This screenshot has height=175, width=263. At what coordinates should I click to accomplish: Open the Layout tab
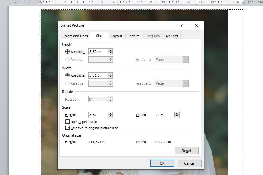pos(117,36)
